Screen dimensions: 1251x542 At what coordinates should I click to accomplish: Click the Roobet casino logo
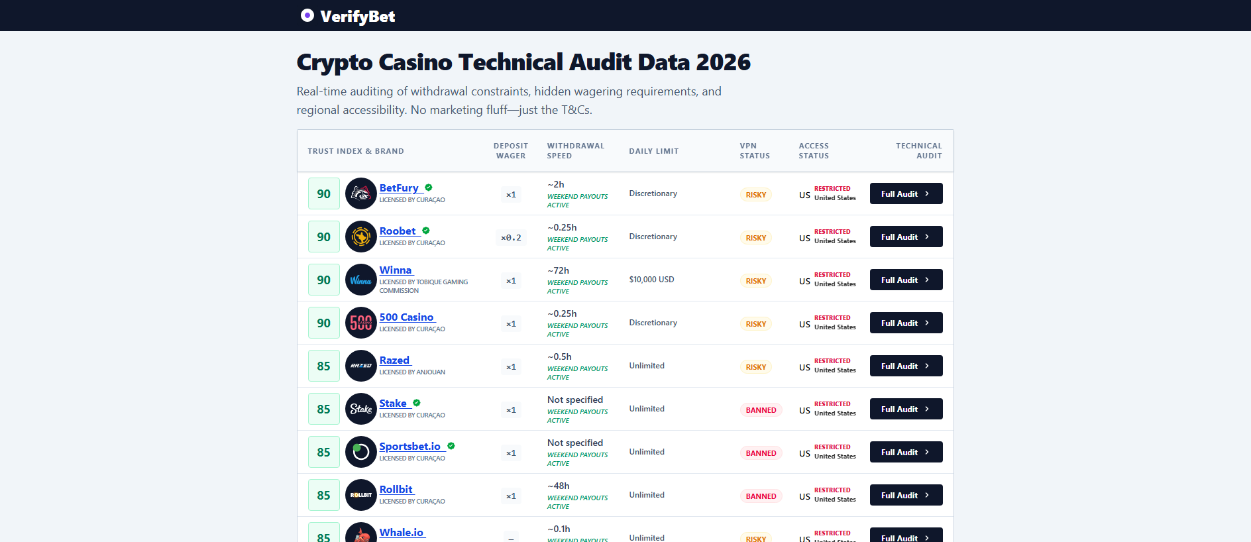coord(361,237)
